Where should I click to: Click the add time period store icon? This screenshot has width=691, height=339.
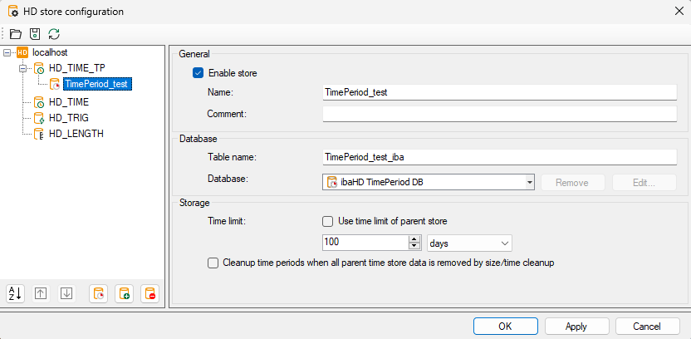pyautogui.click(x=99, y=293)
